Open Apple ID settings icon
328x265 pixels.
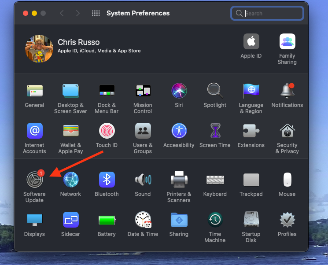click(x=251, y=41)
